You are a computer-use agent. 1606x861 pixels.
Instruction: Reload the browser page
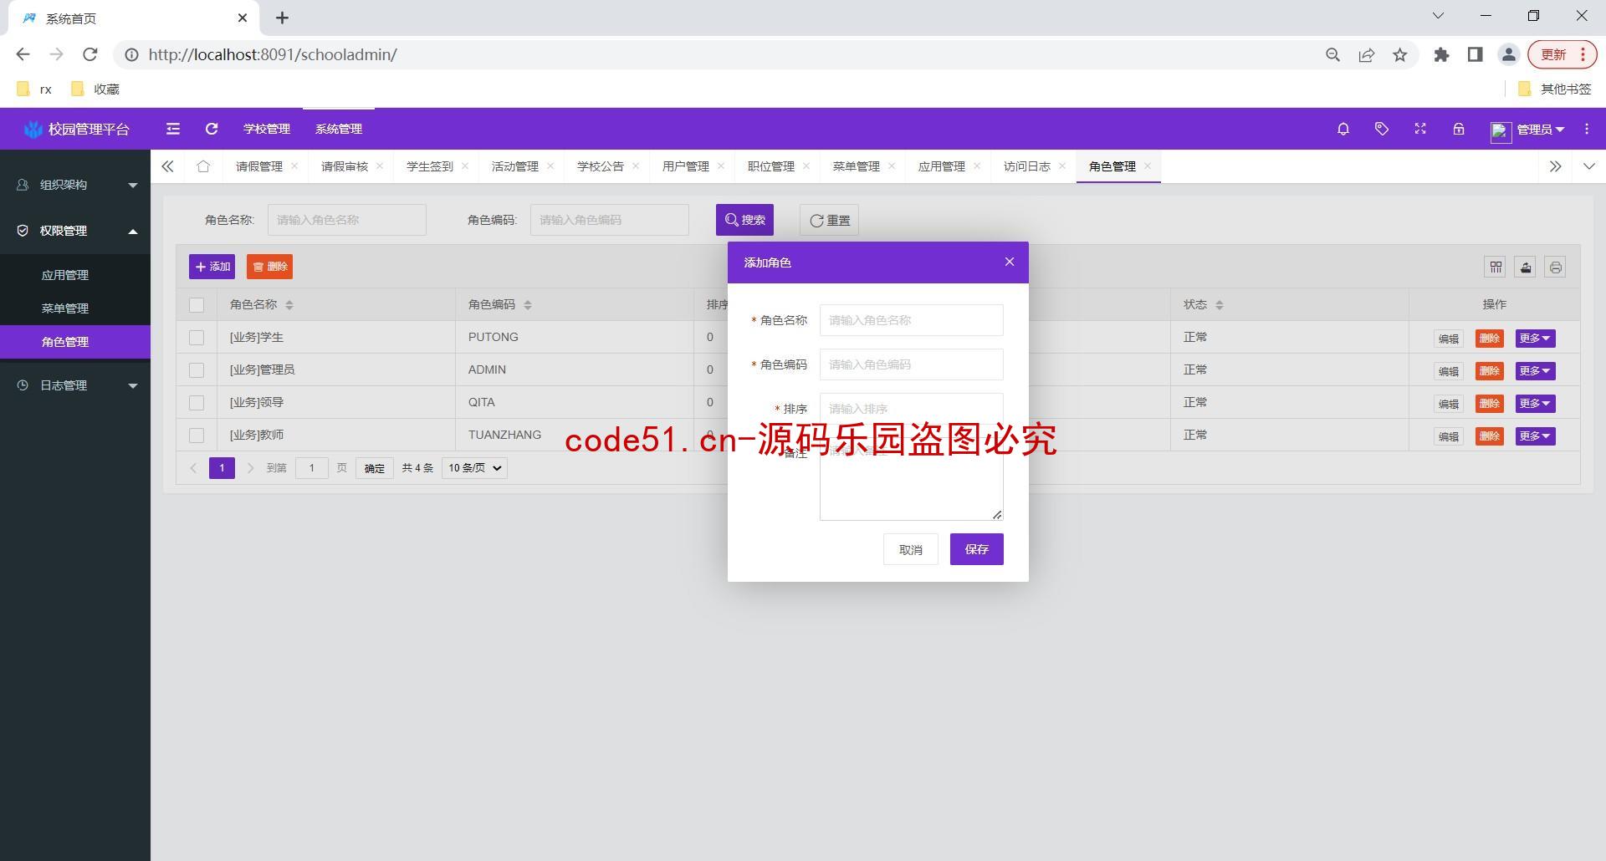(90, 54)
